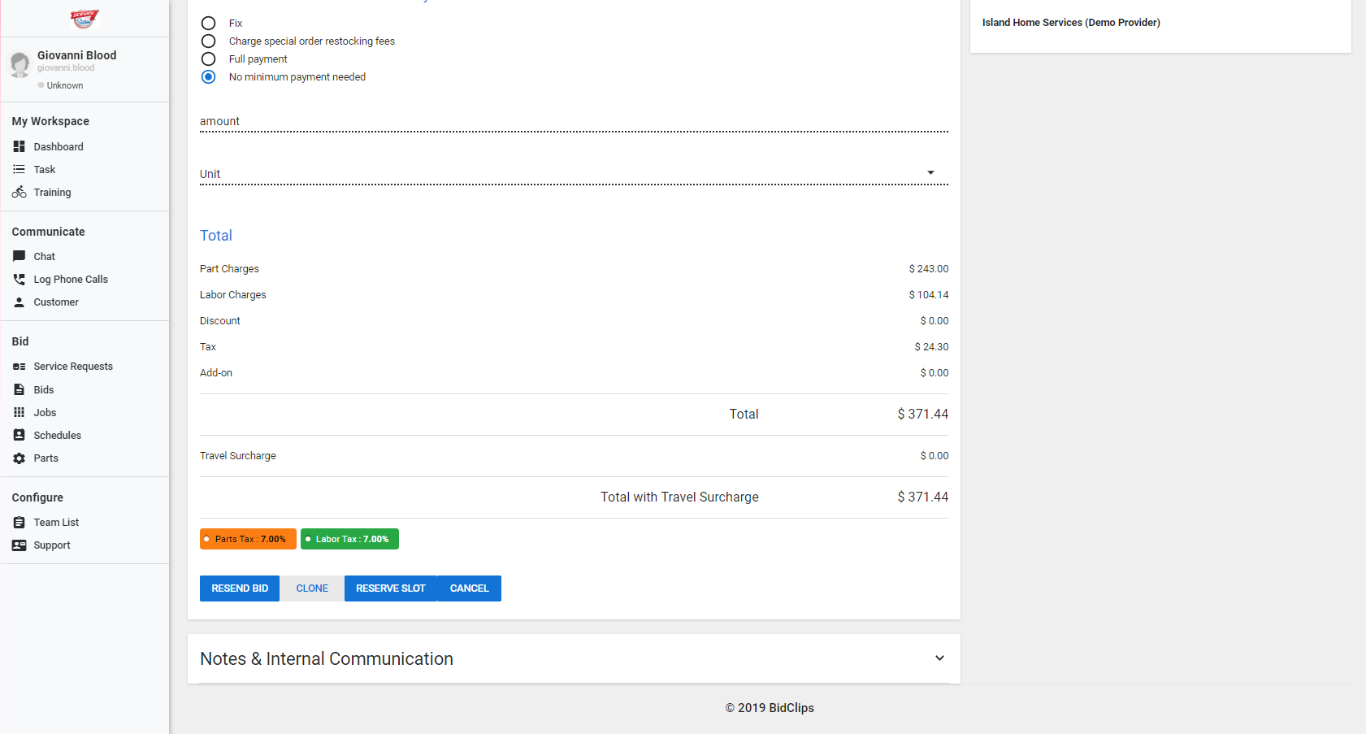Click Island Home Services (Demo Provider) text
This screenshot has height=734, width=1366.
click(x=1071, y=23)
